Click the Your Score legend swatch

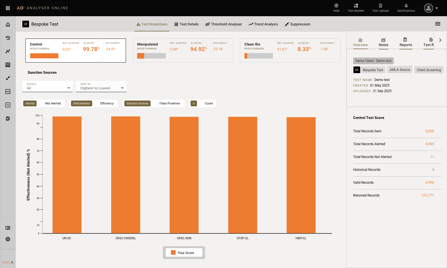(173, 253)
